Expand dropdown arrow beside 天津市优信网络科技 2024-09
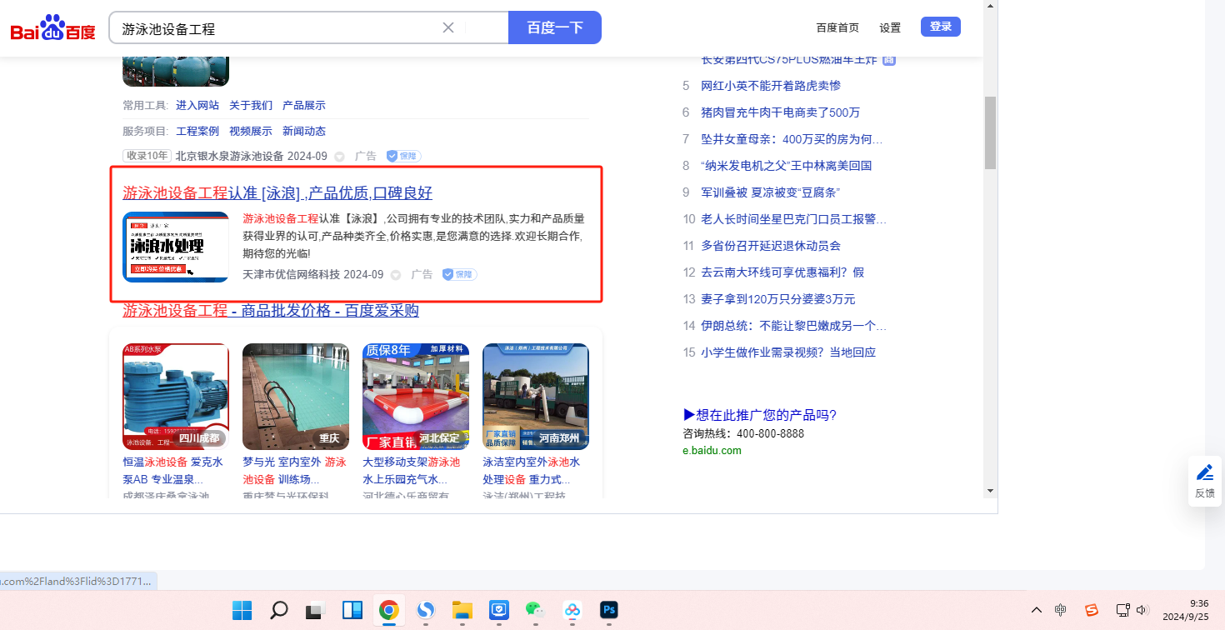 [396, 275]
